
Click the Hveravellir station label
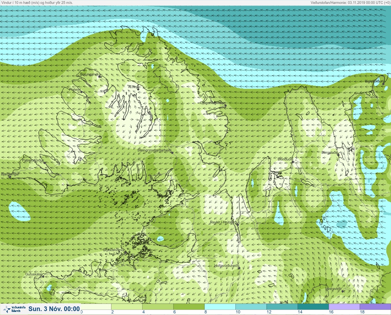point(333,289)
